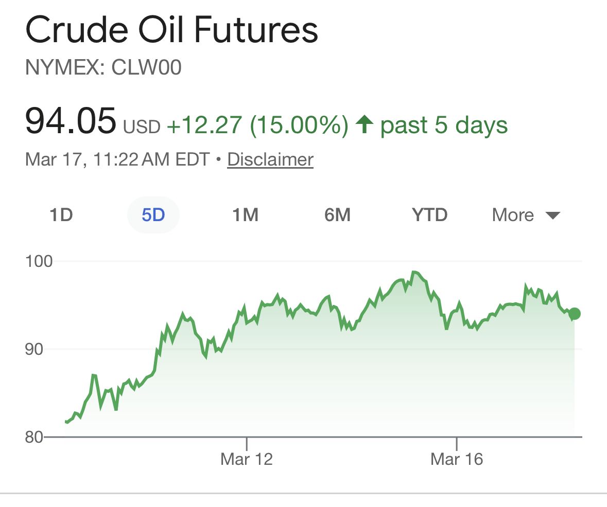Image resolution: width=607 pixels, height=507 pixels.
Task: Click the Crude Oil Futures title
Action: coord(171,31)
